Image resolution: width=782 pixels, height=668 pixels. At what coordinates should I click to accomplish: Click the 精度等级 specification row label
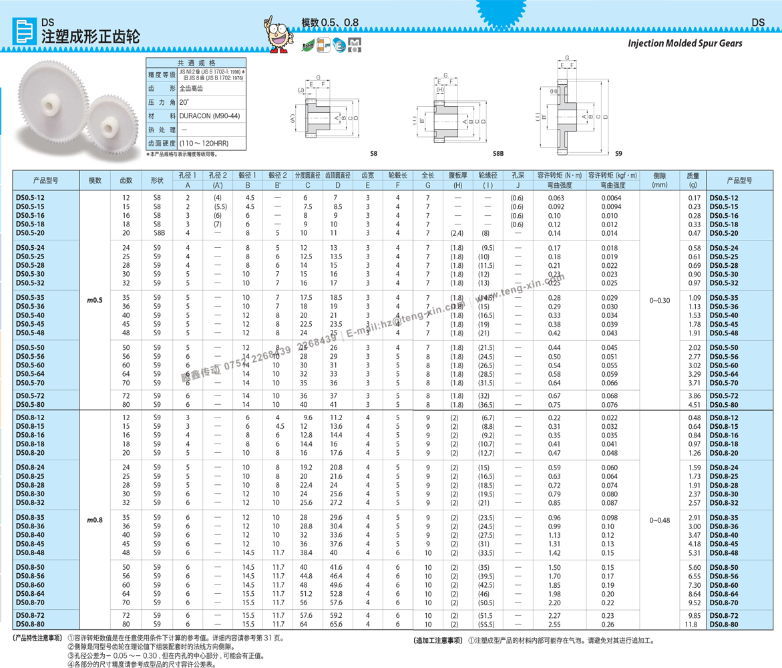(162, 75)
